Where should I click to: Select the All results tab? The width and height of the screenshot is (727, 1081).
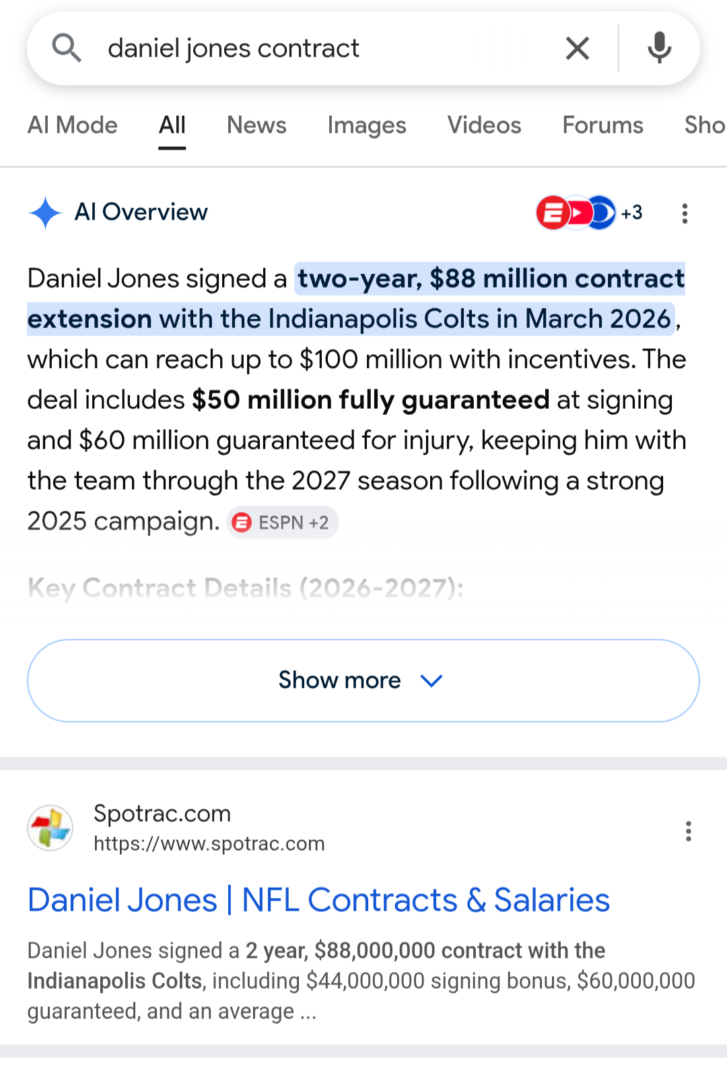172,125
